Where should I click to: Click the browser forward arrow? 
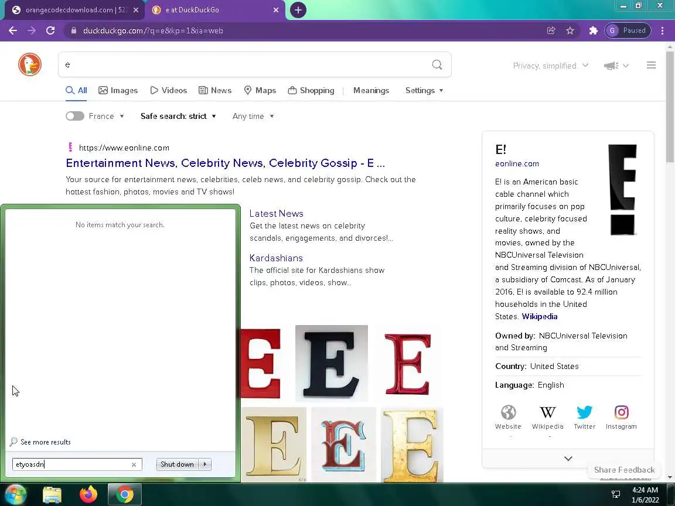tap(32, 30)
